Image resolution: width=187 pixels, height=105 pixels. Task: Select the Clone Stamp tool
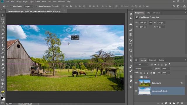[3, 45]
